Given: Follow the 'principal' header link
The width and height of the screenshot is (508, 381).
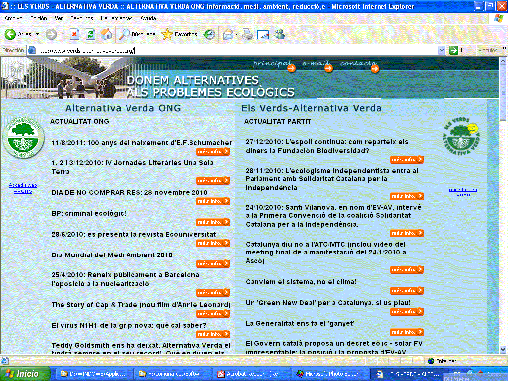Looking at the screenshot, I should [274, 65].
